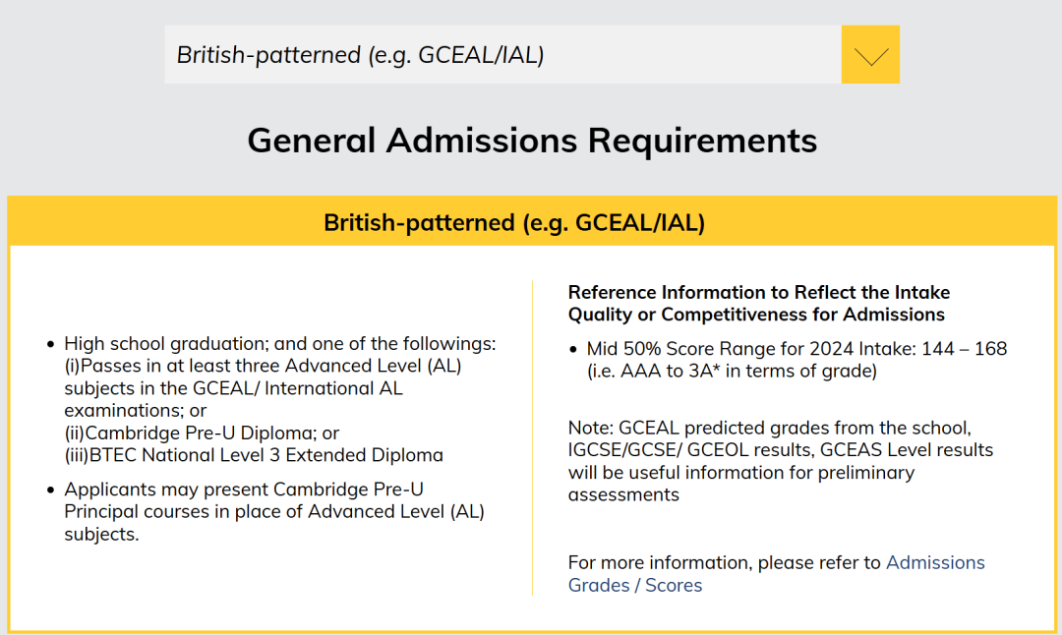Click the bullet dot beside Applicants may present
This screenshot has width=1062, height=635.
(50, 490)
